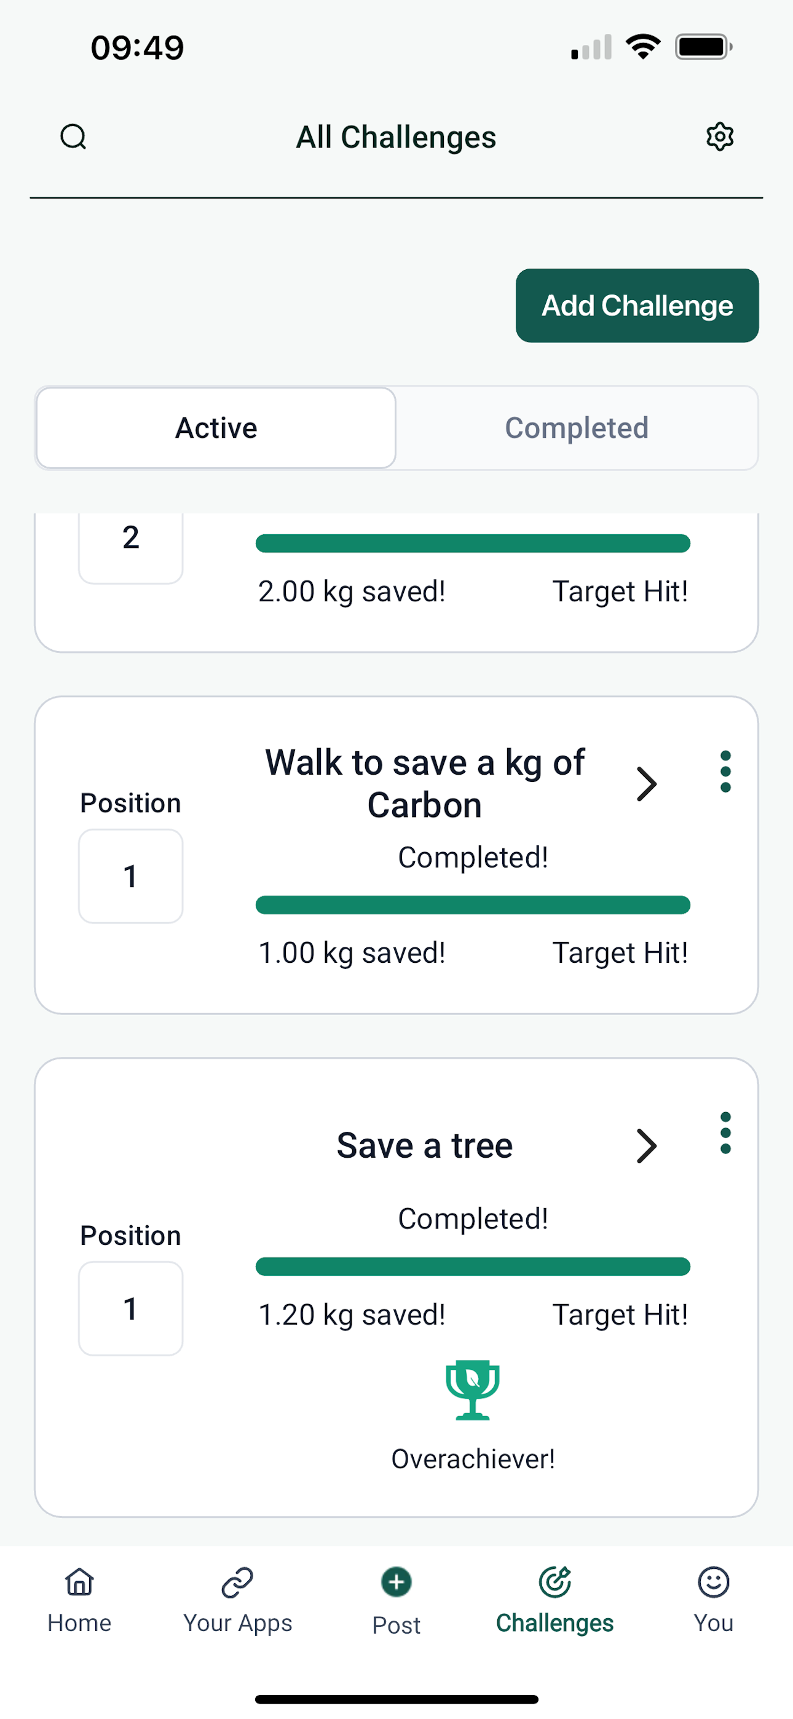The image size is (793, 1719).
Task: Click the Add Challenge button
Action: pos(637,306)
